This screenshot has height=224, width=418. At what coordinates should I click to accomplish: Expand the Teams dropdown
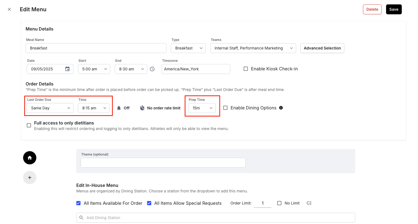tap(253, 48)
